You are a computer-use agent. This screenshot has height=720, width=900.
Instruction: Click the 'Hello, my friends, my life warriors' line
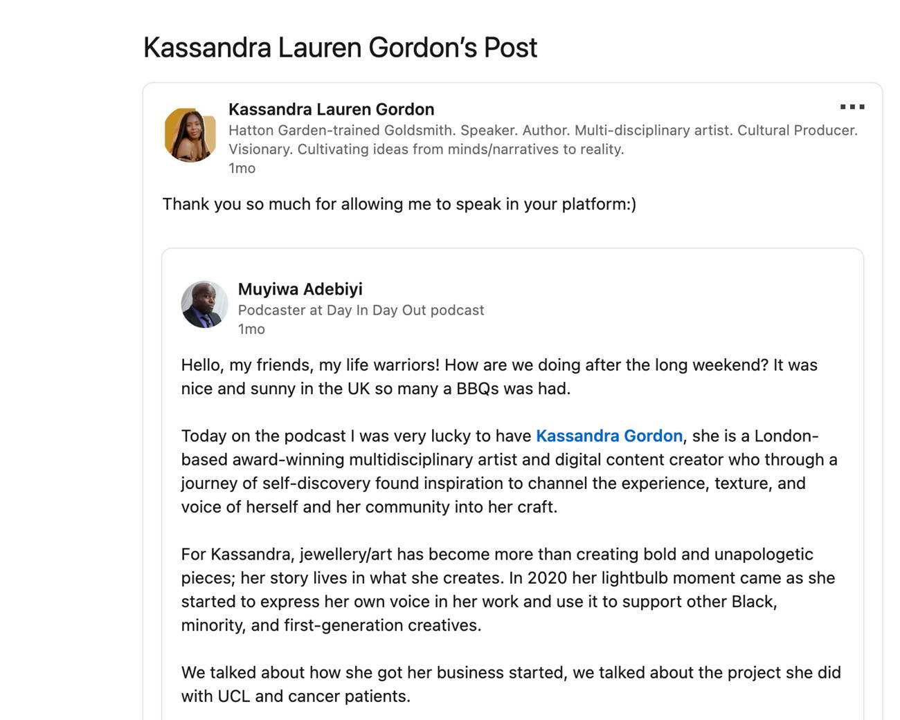(x=499, y=364)
